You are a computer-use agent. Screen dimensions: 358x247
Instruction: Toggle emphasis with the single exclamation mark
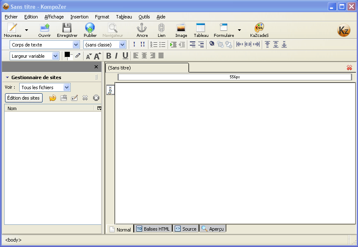pos(134,44)
